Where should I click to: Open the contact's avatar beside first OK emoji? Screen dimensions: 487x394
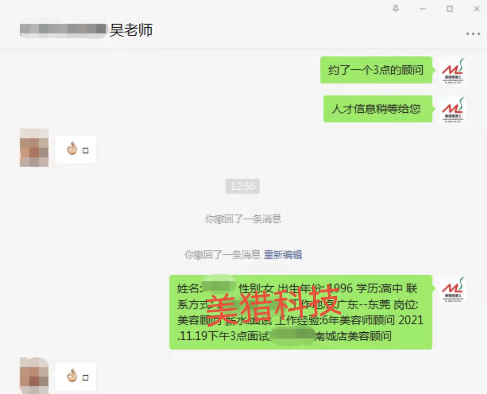click(34, 148)
